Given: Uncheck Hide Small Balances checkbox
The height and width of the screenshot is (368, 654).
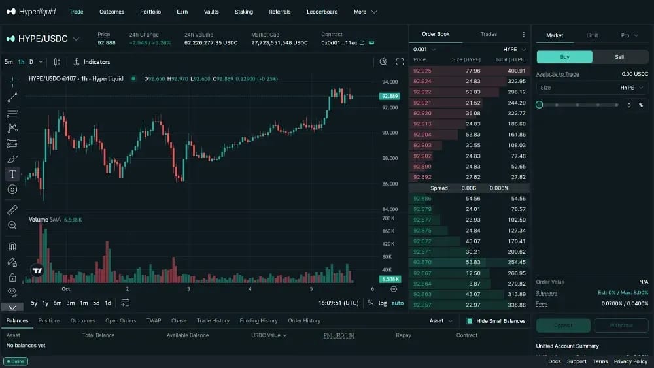Looking at the screenshot, I should point(470,321).
